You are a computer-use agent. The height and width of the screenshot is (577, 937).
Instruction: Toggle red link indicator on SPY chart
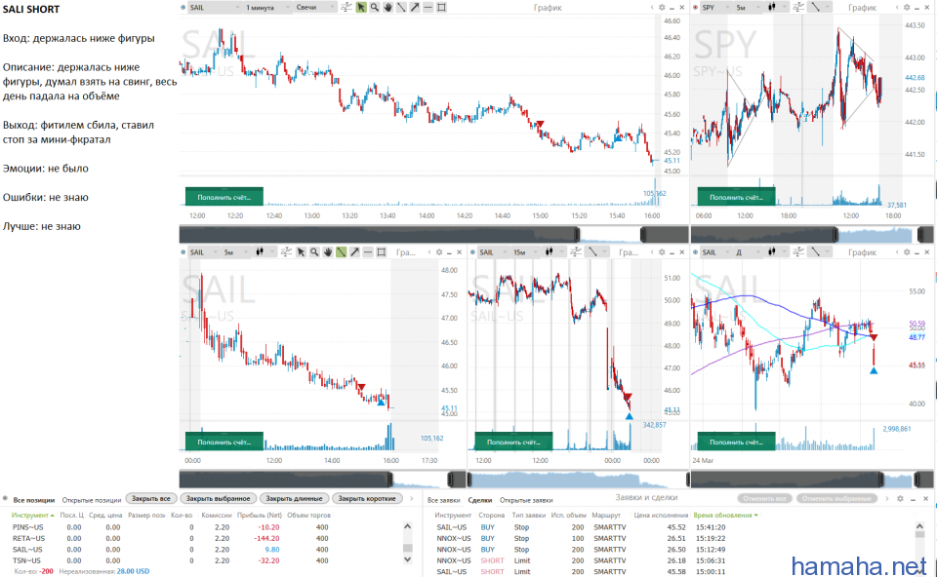point(695,8)
